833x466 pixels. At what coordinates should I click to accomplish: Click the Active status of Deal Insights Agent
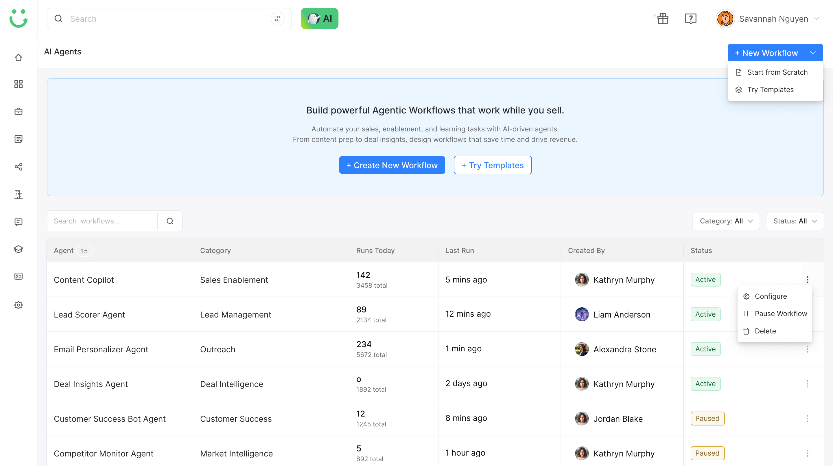click(705, 384)
